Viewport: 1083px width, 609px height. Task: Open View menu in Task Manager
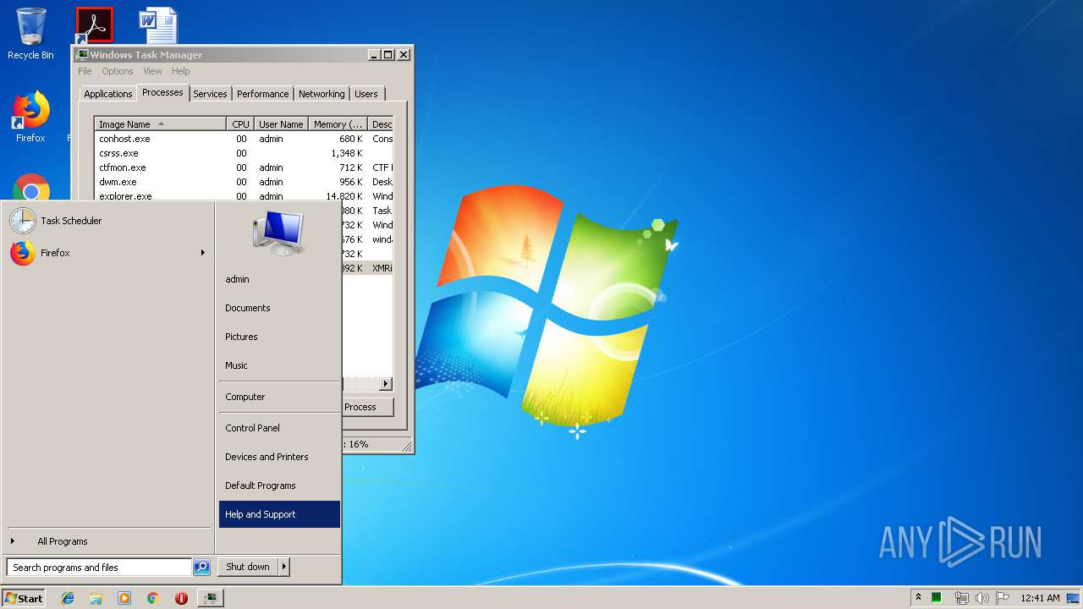click(152, 71)
